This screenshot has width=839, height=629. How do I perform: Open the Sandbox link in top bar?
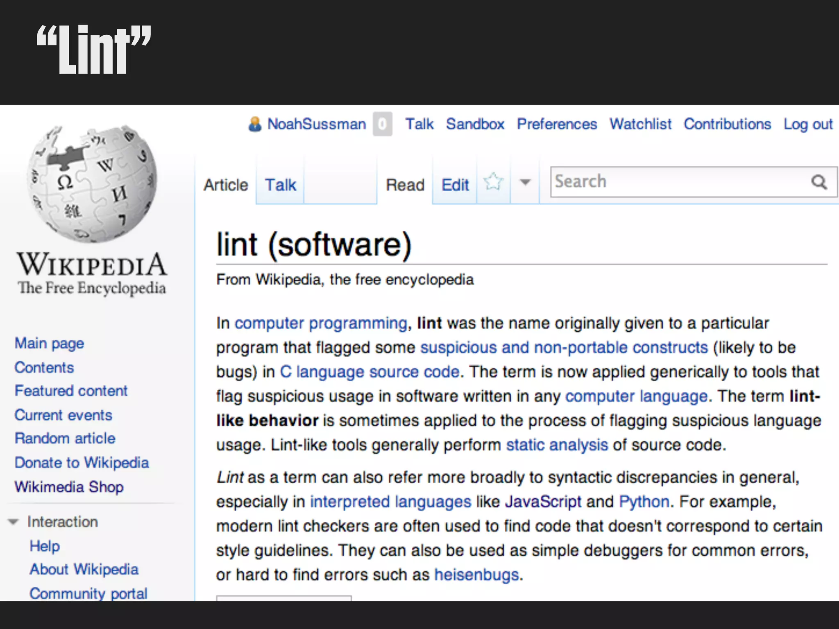click(475, 124)
